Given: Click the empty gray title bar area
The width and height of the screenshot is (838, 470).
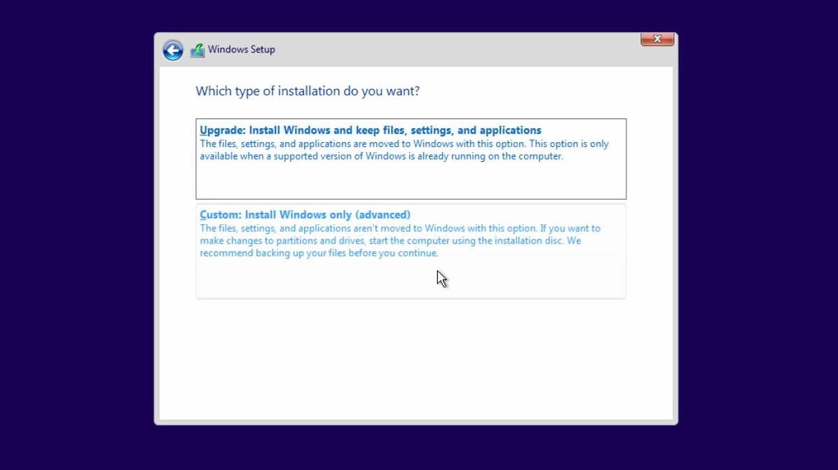Looking at the screenshot, I should 455,50.
